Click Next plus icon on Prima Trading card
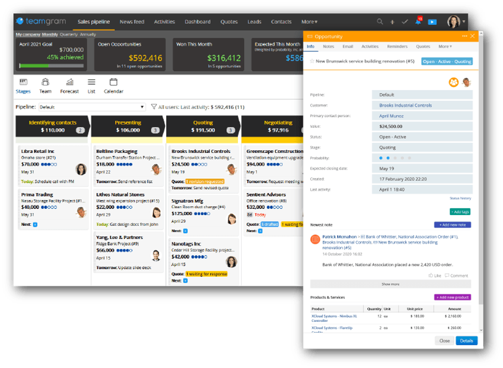This screenshot has width=503, height=368. click(x=35, y=225)
